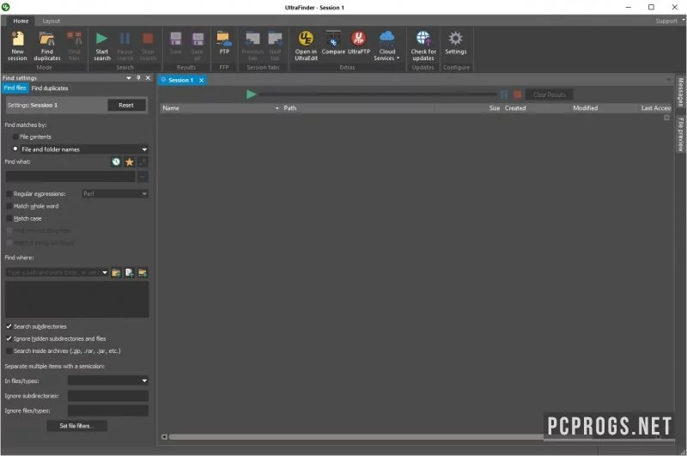Expand In files/types dropdown
This screenshot has width=687, height=456.
[144, 380]
